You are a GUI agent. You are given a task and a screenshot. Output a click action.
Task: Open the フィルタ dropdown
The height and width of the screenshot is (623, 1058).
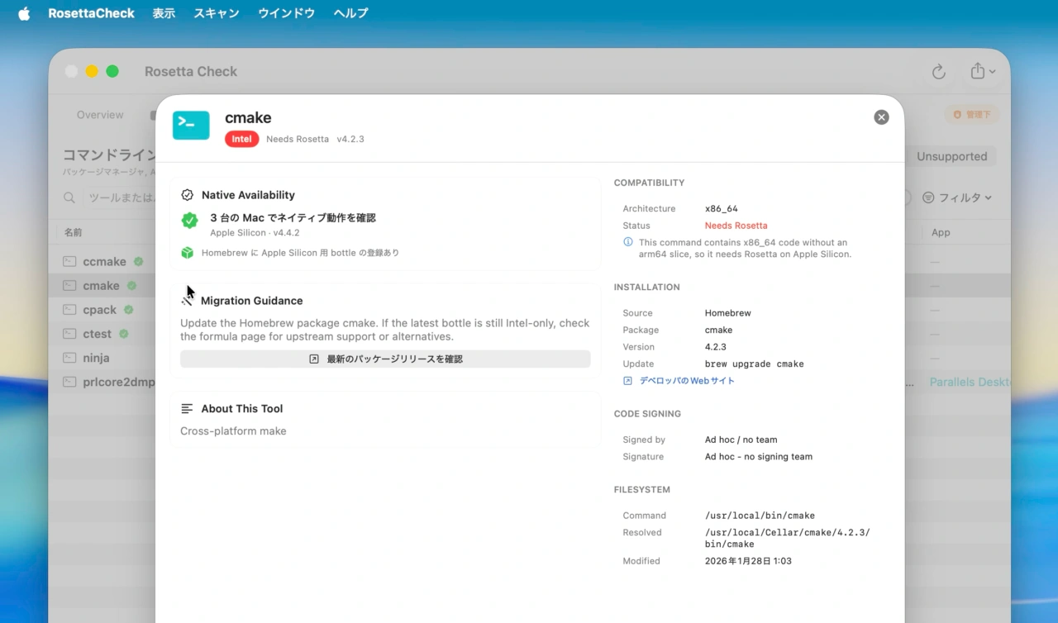click(x=957, y=197)
